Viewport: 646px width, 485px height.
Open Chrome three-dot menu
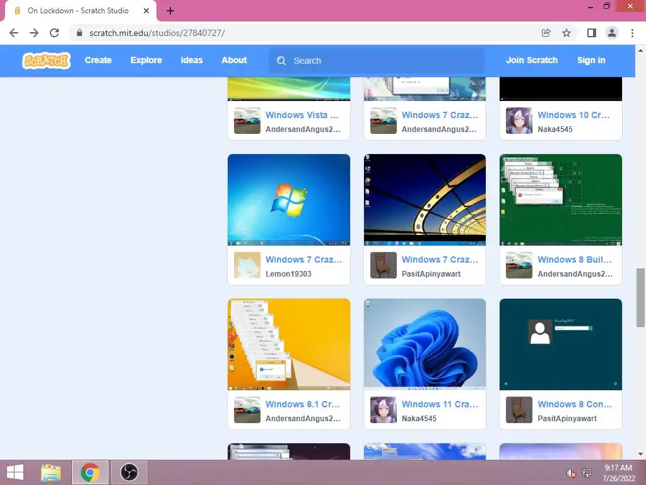(632, 33)
